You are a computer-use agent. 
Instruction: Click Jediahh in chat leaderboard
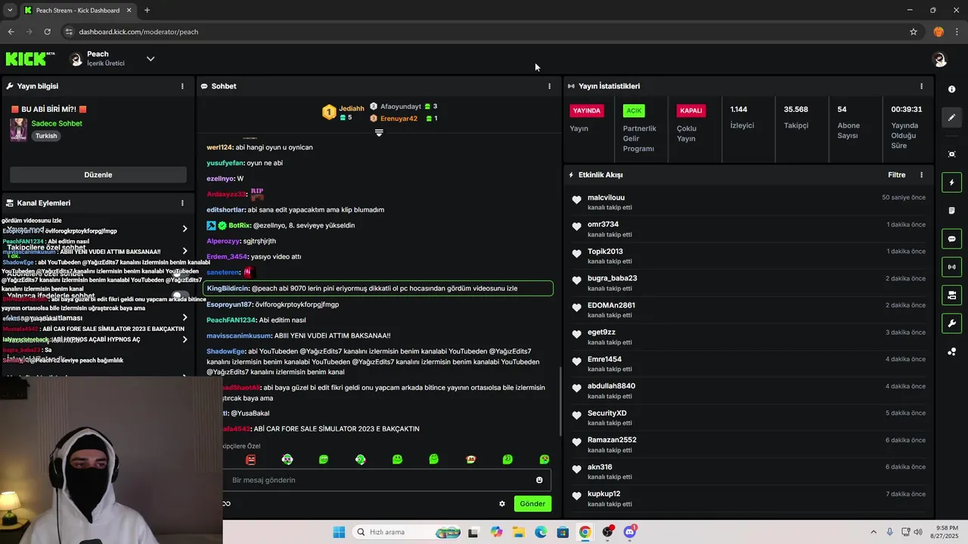coord(352,108)
